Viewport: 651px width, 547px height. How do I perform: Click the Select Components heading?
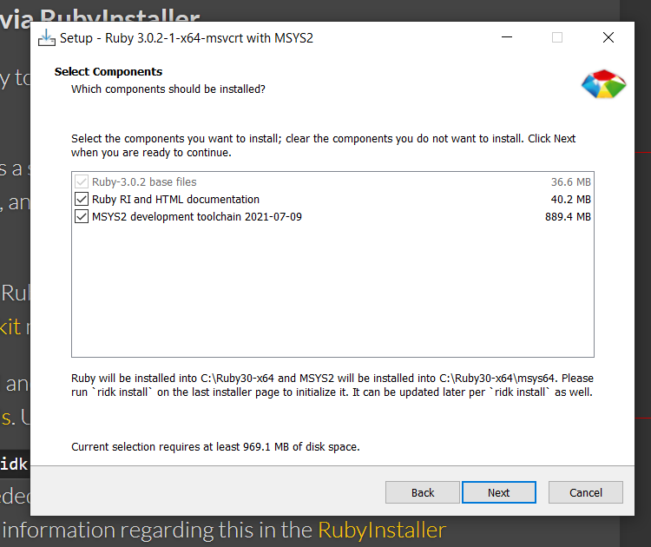[108, 72]
